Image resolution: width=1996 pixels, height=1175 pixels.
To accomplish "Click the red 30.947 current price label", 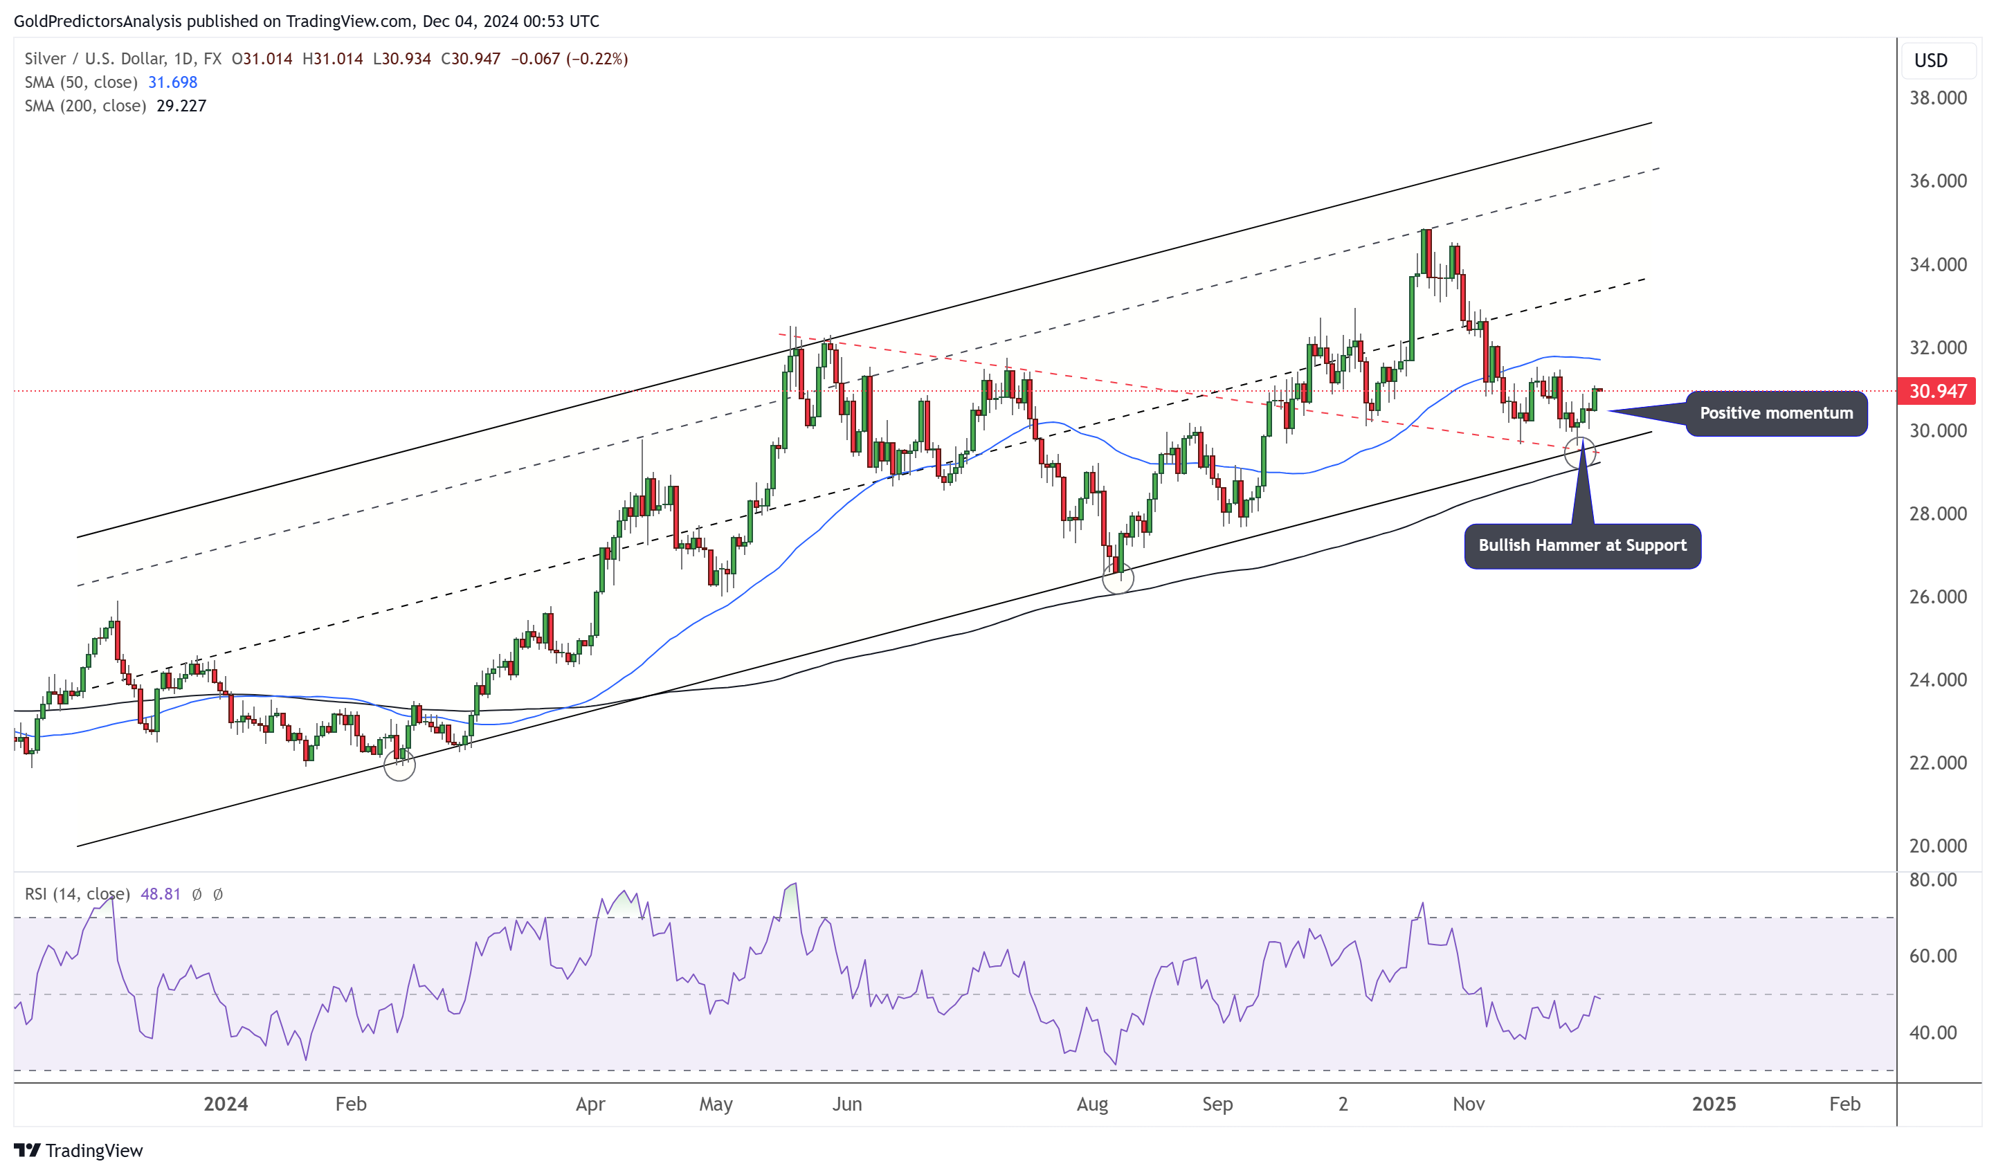I will tap(1936, 391).
